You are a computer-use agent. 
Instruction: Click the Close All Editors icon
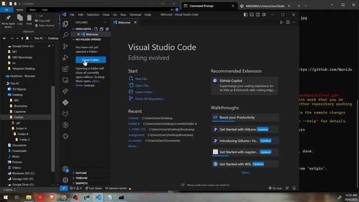pyautogui.click(x=107, y=29)
